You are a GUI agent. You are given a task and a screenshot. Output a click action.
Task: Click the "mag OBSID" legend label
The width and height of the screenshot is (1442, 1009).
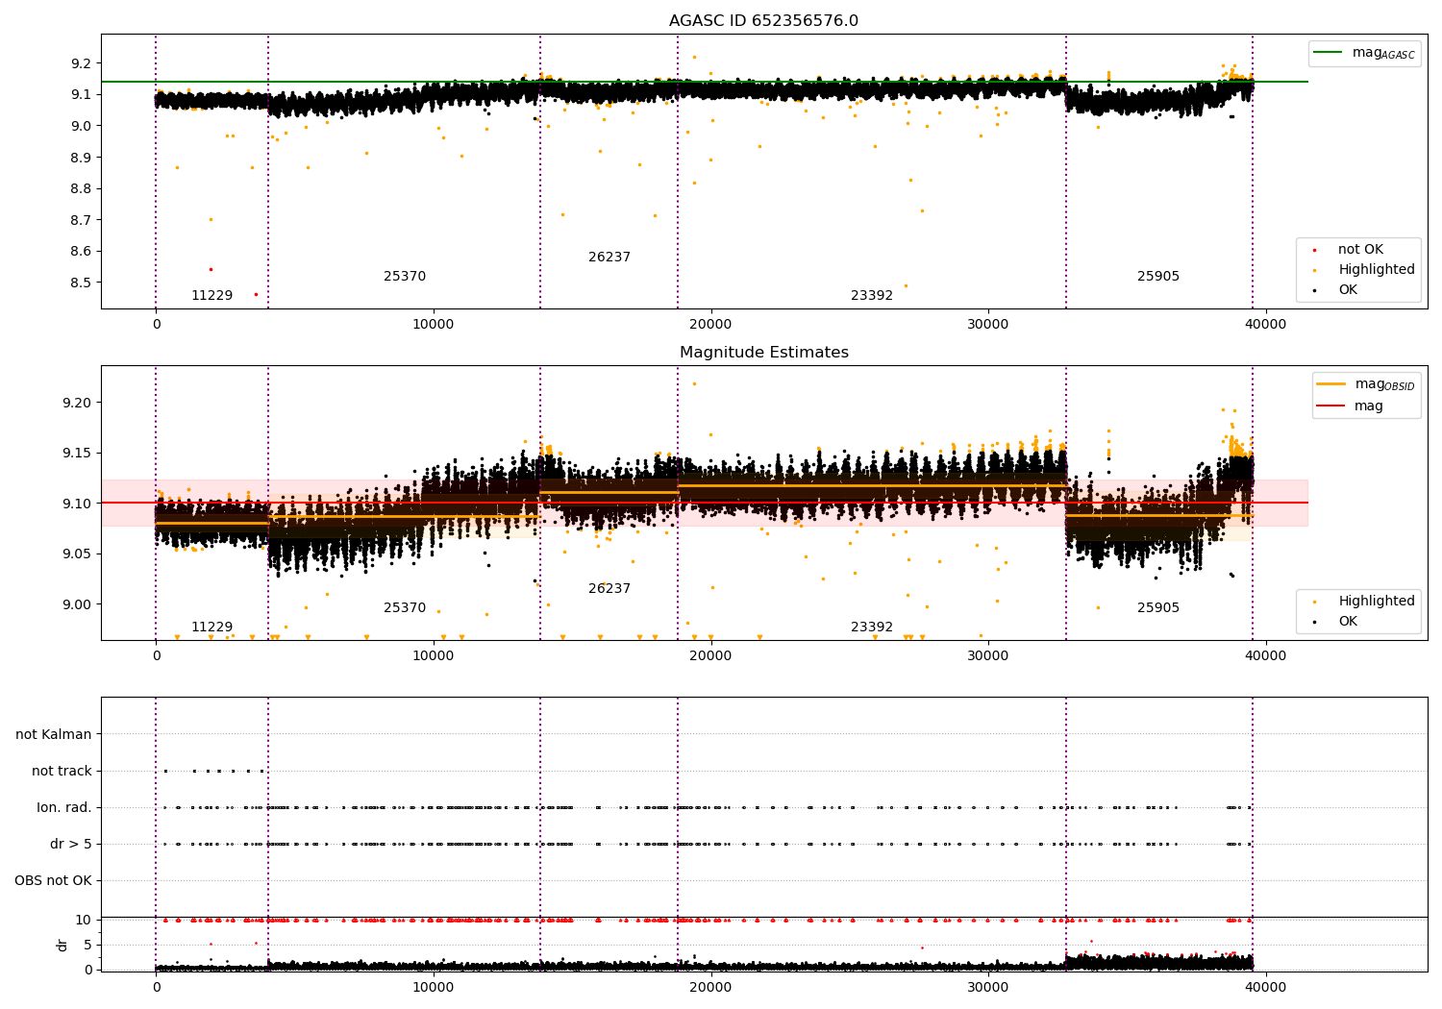(x=1385, y=384)
